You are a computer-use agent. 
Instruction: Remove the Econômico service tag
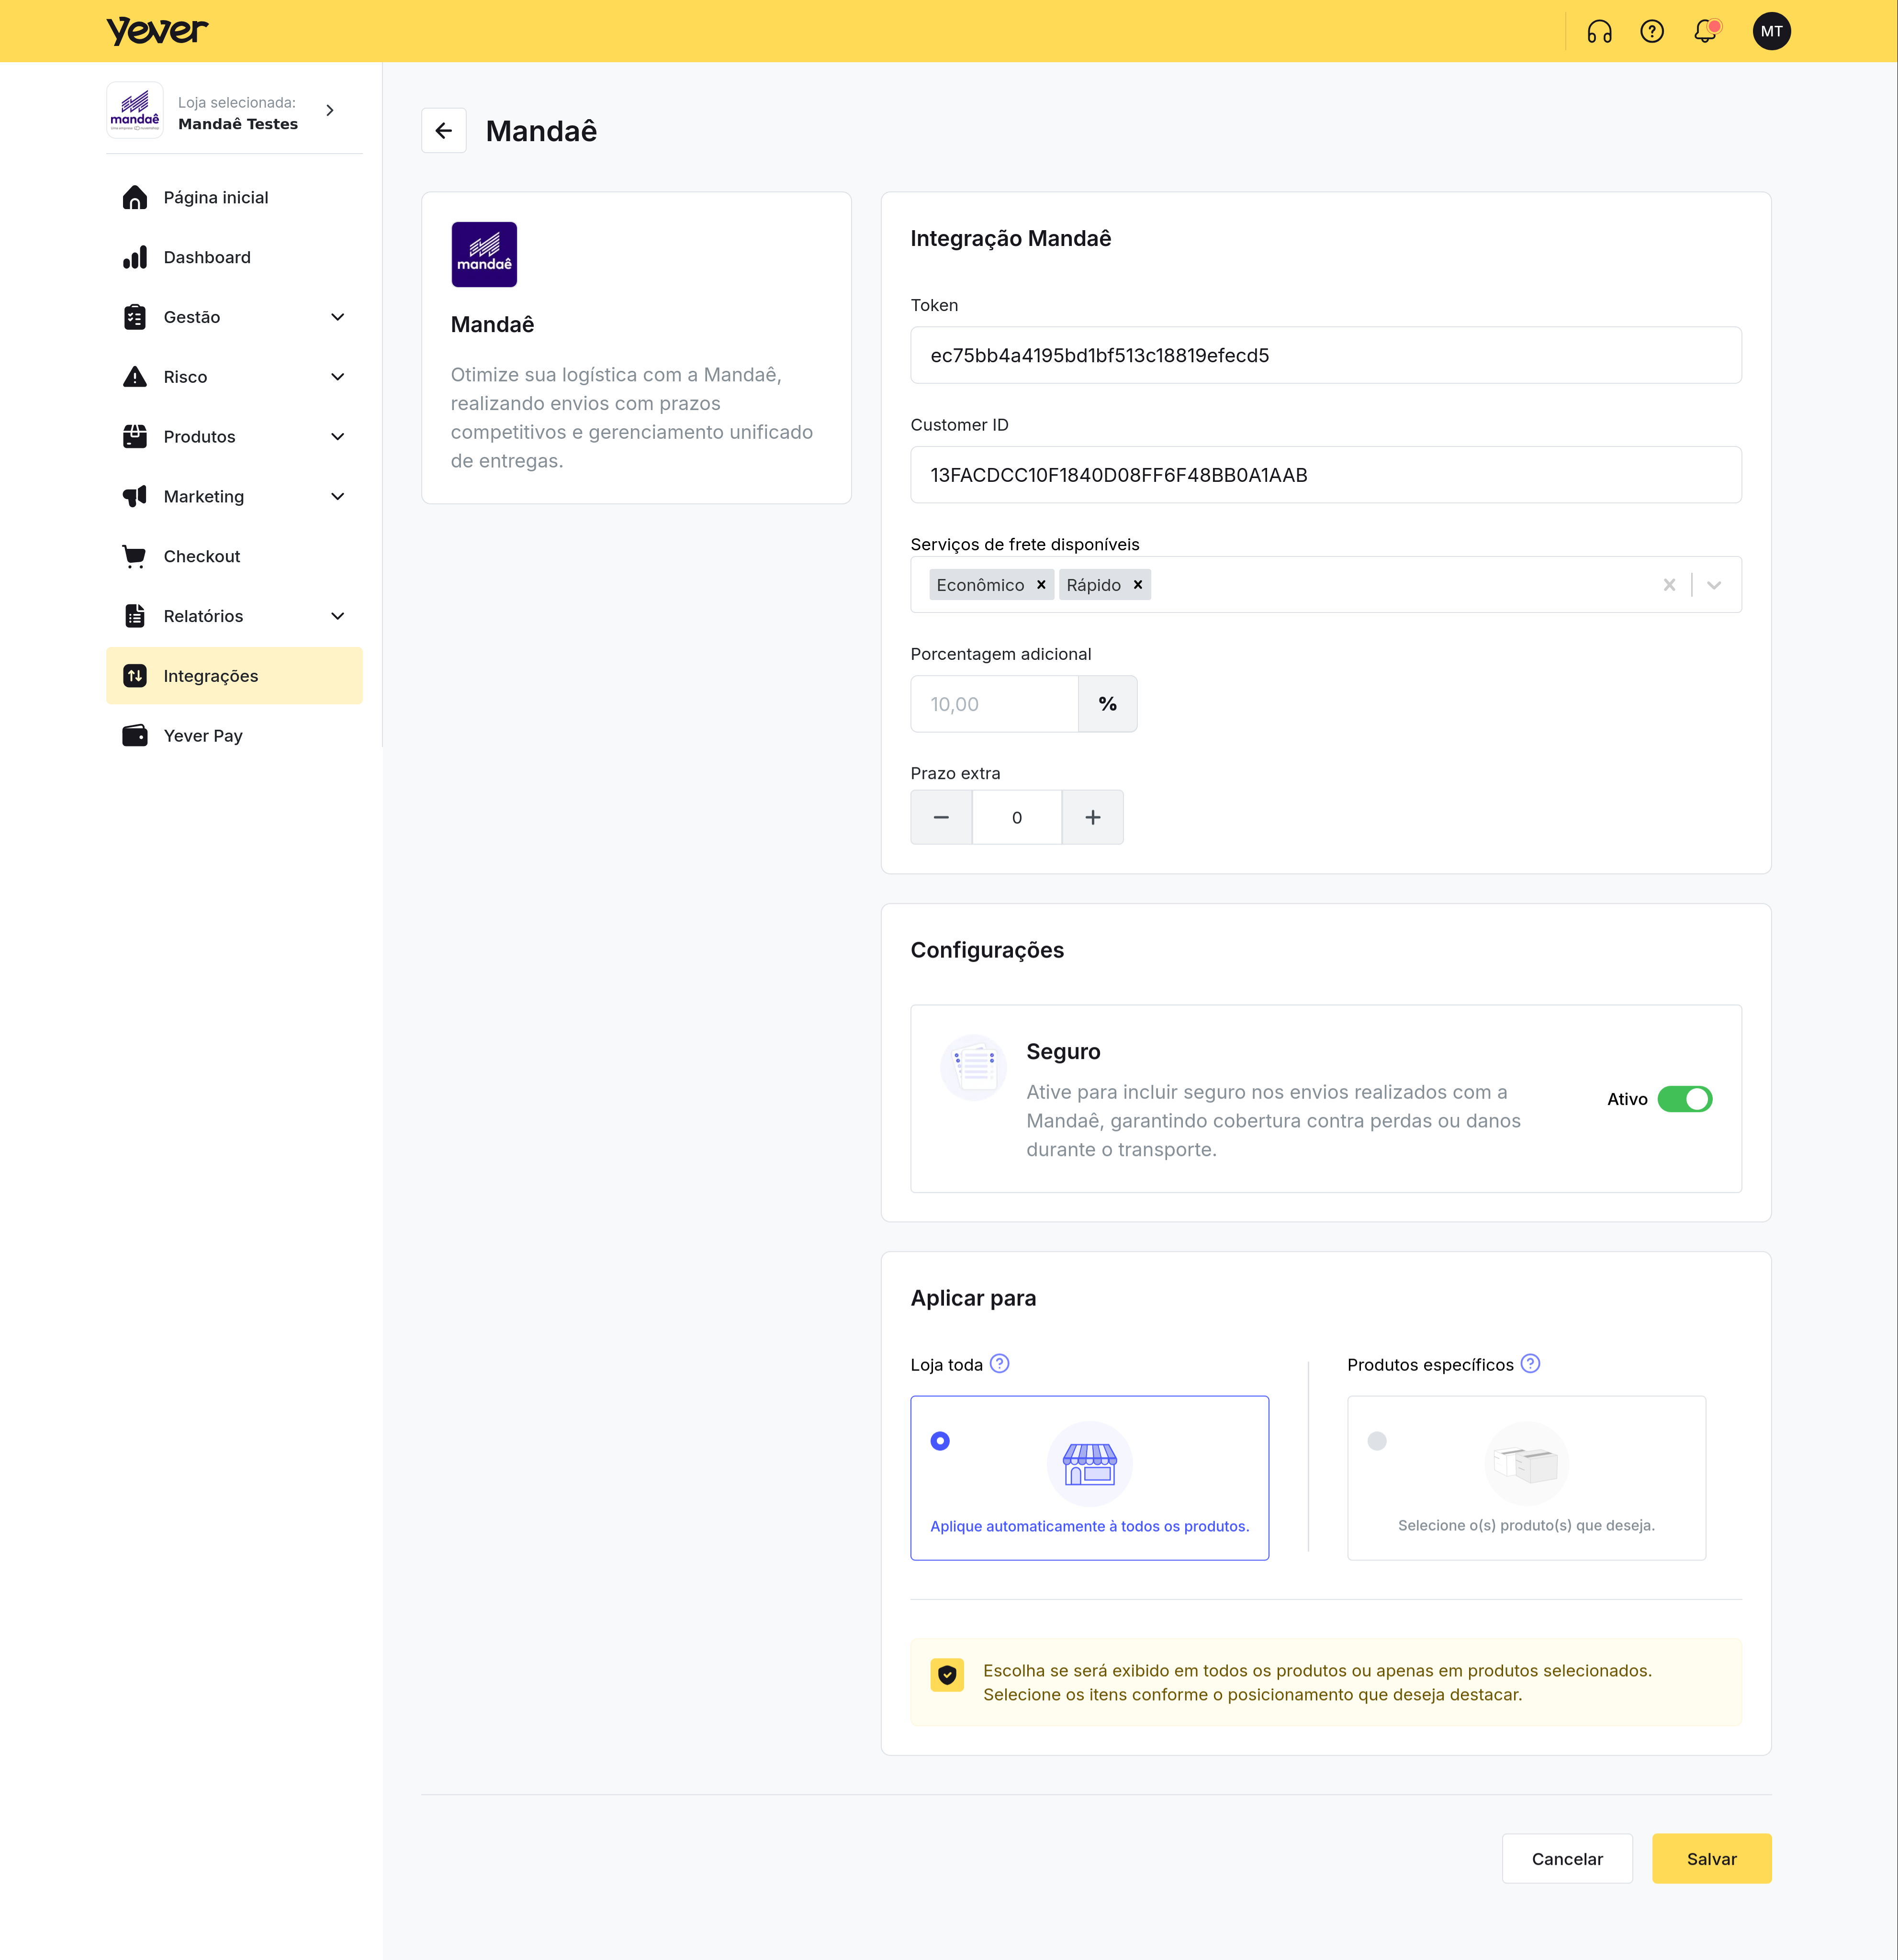(x=1041, y=585)
